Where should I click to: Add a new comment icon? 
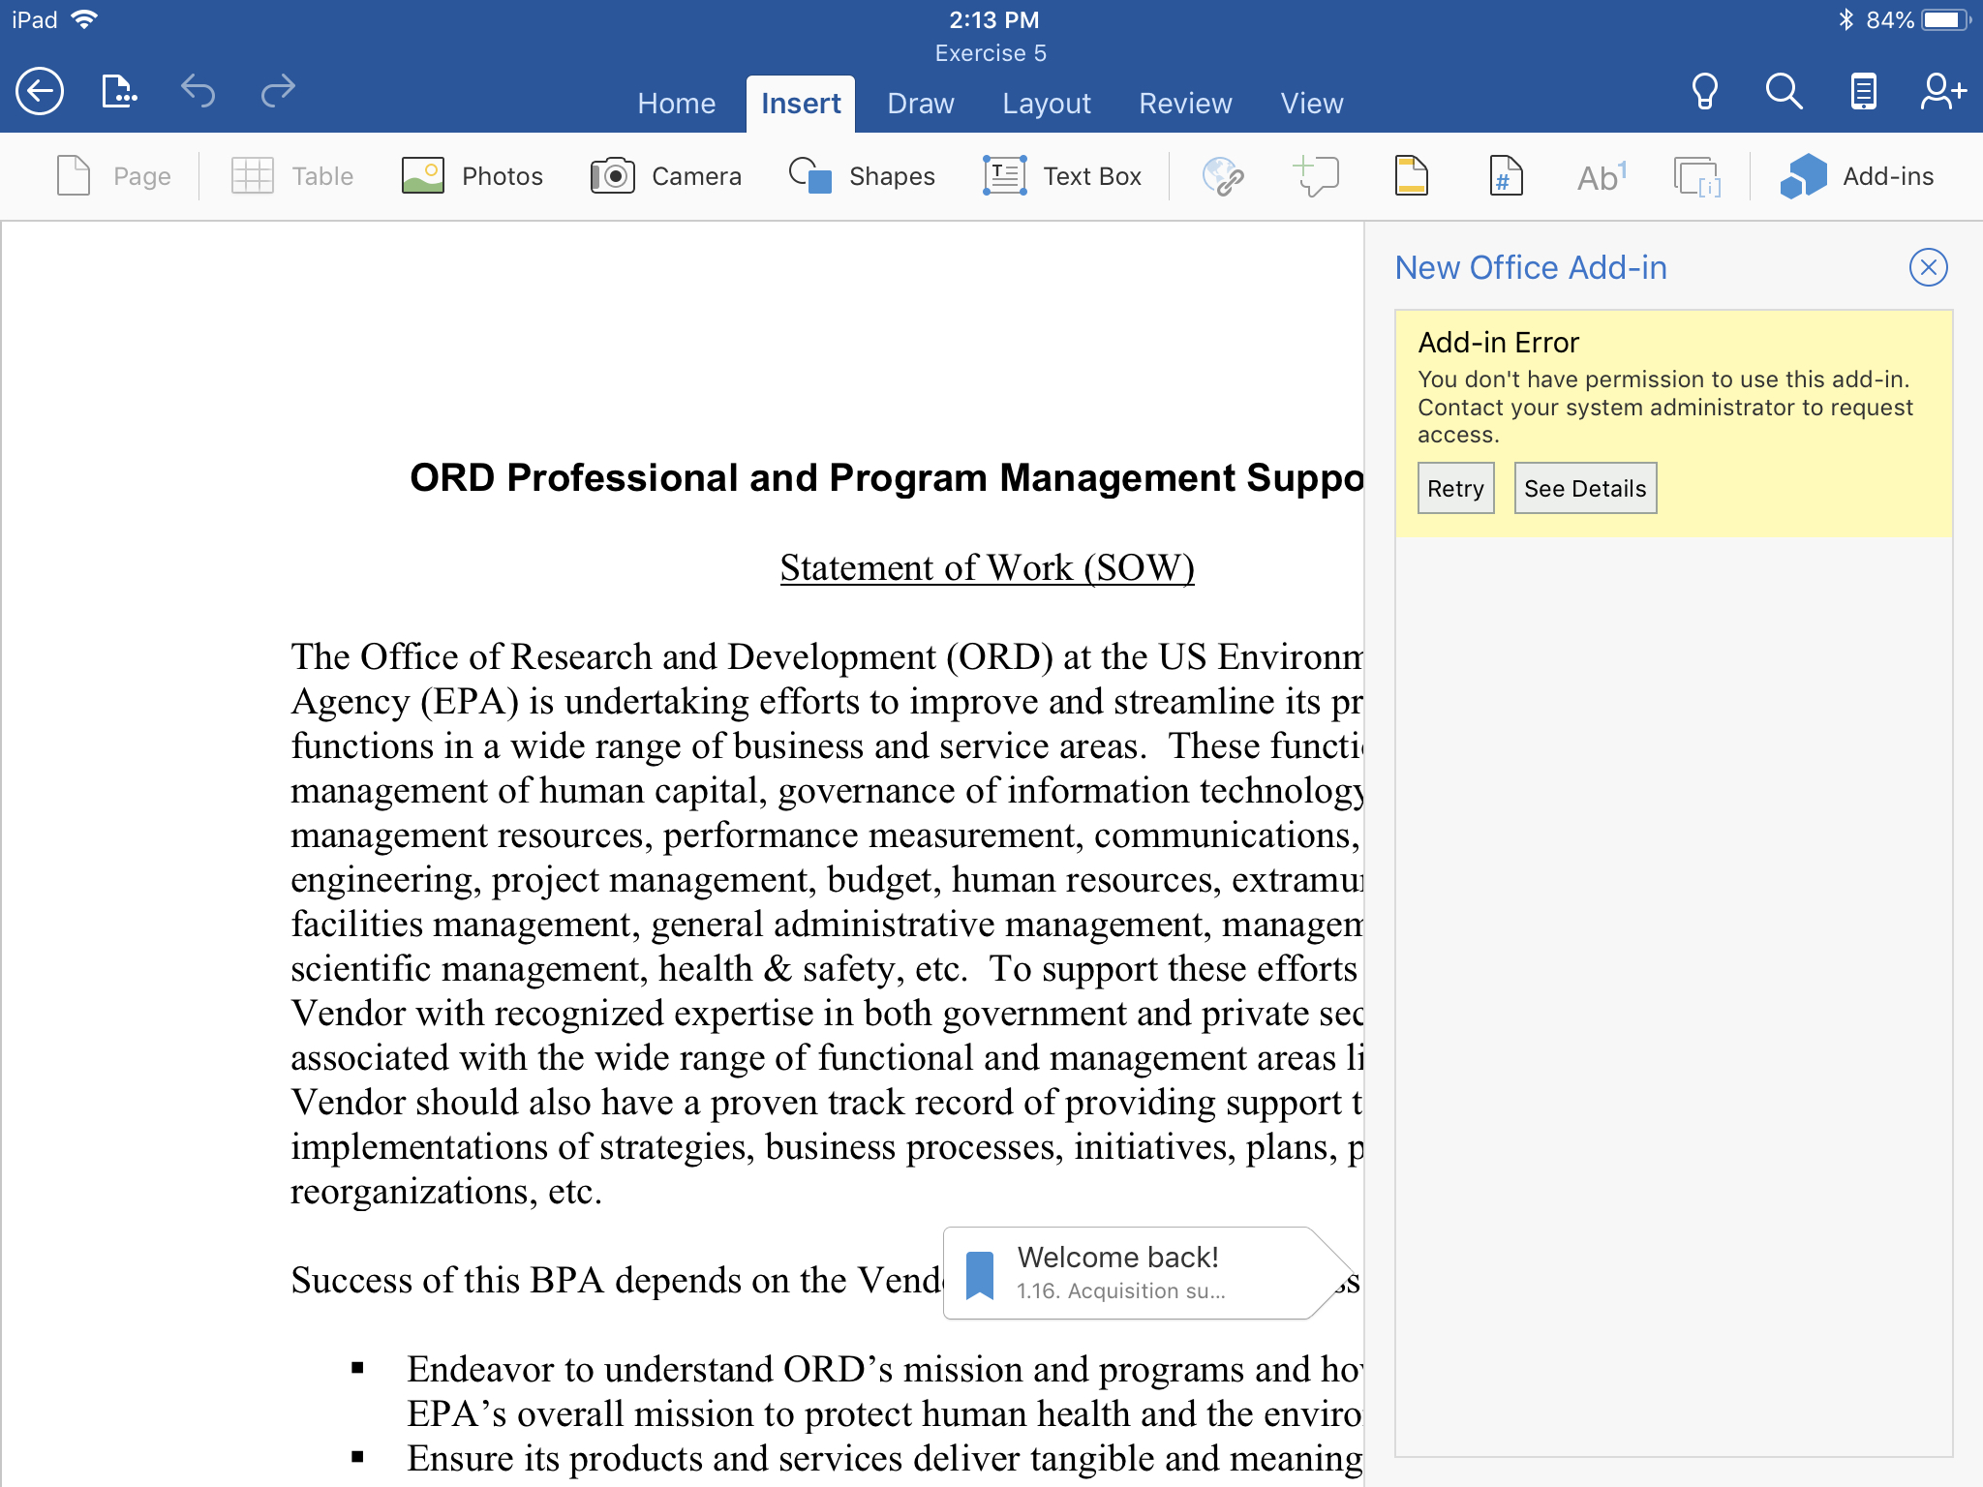1317,176
